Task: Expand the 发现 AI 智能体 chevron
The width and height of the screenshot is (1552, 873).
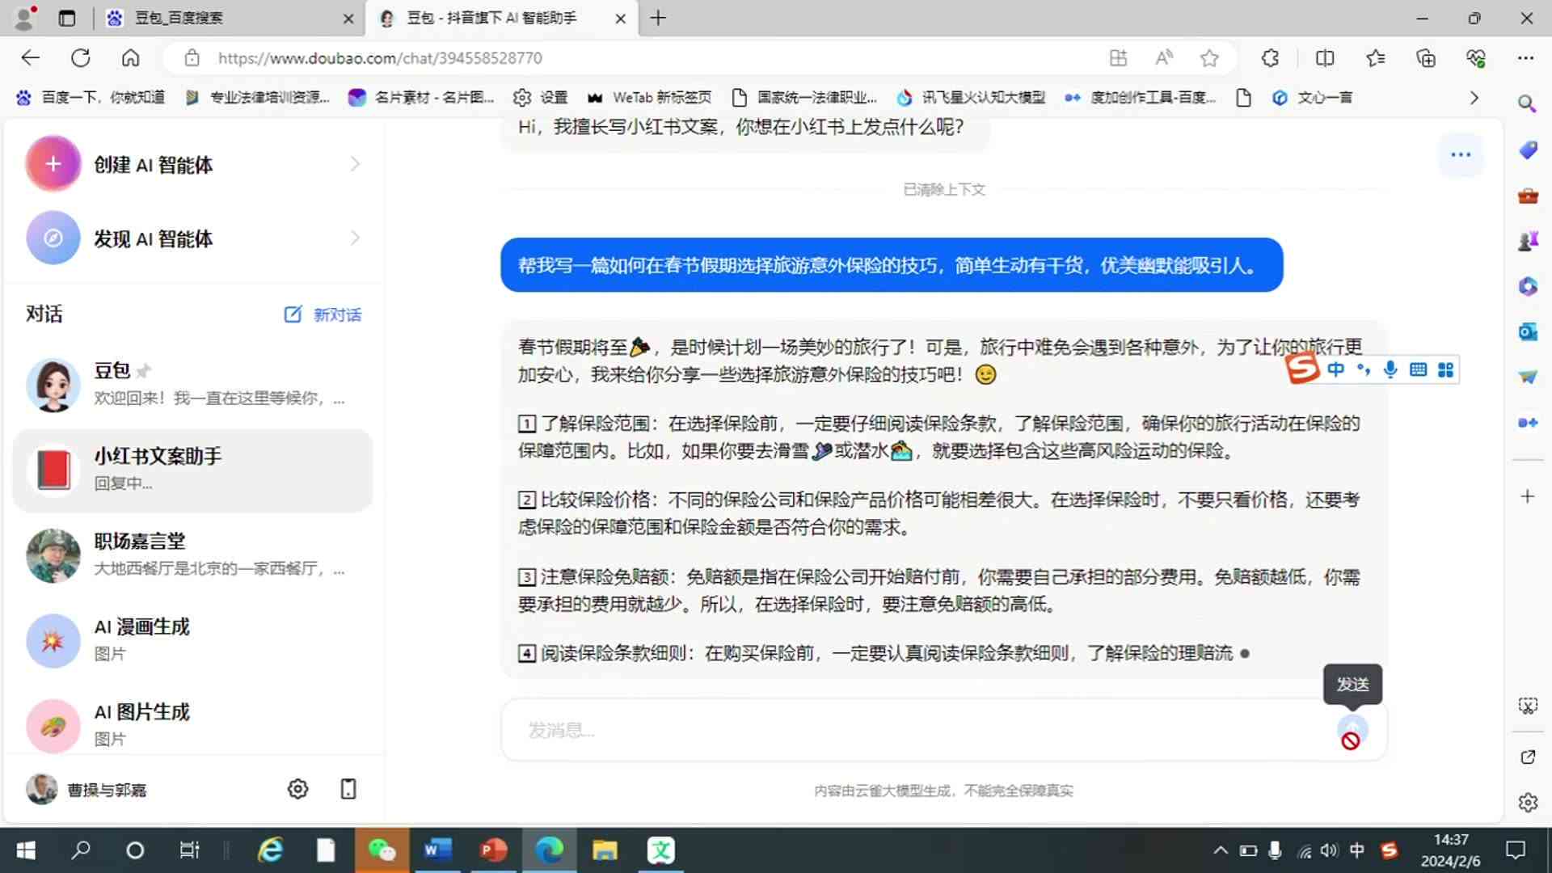Action: coord(355,238)
